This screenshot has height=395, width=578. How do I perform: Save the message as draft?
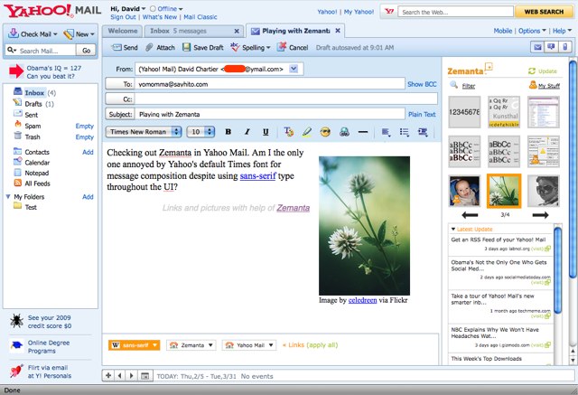pyautogui.click(x=203, y=48)
